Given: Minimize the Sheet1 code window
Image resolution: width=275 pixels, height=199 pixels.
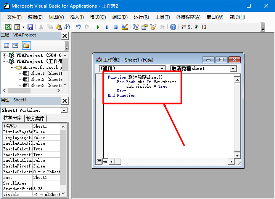Looking at the screenshot, I should 208,60.
